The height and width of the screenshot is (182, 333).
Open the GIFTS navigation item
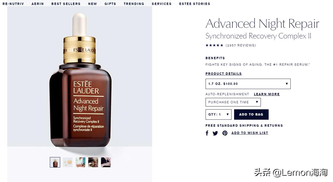click(110, 4)
